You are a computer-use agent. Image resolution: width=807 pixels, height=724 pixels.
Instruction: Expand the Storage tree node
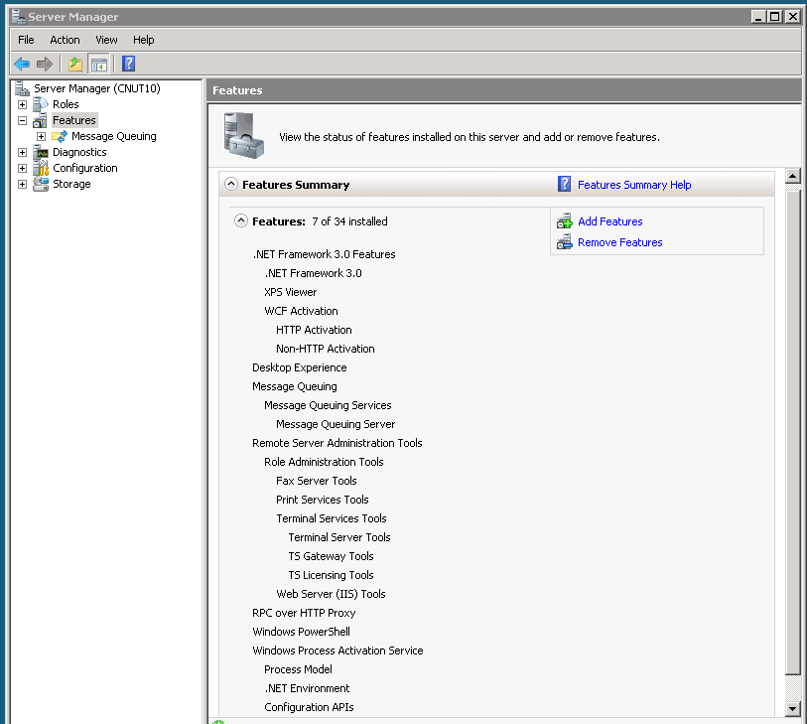[x=22, y=185]
